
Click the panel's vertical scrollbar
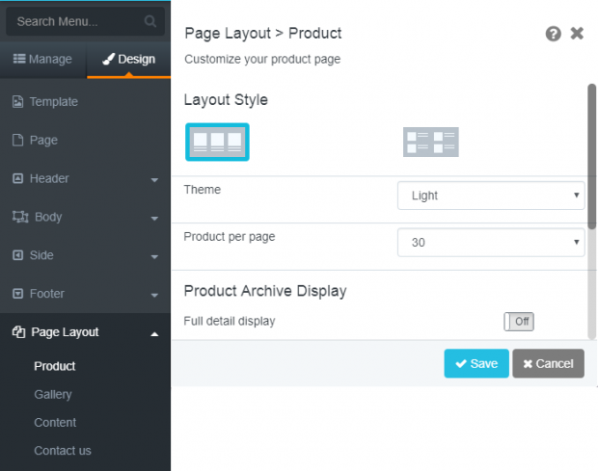point(591,156)
